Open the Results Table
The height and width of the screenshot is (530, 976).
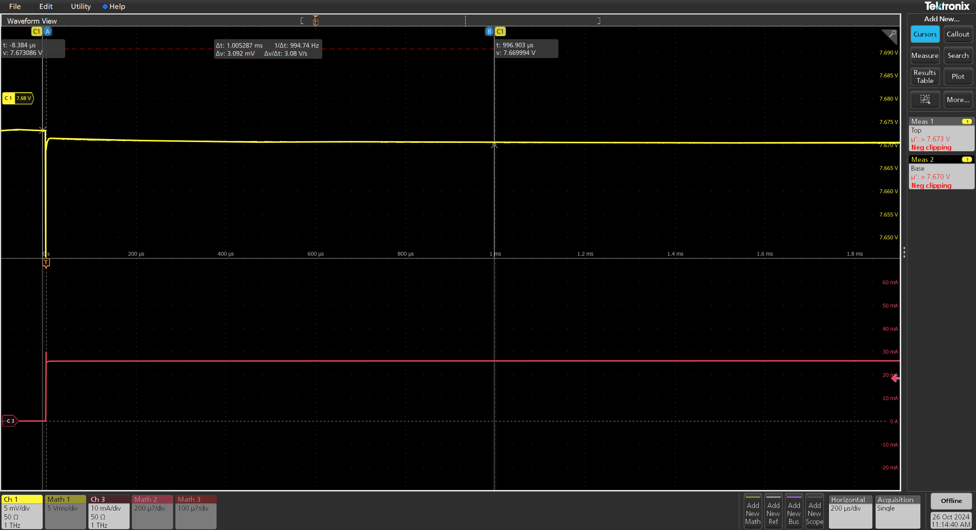(925, 77)
